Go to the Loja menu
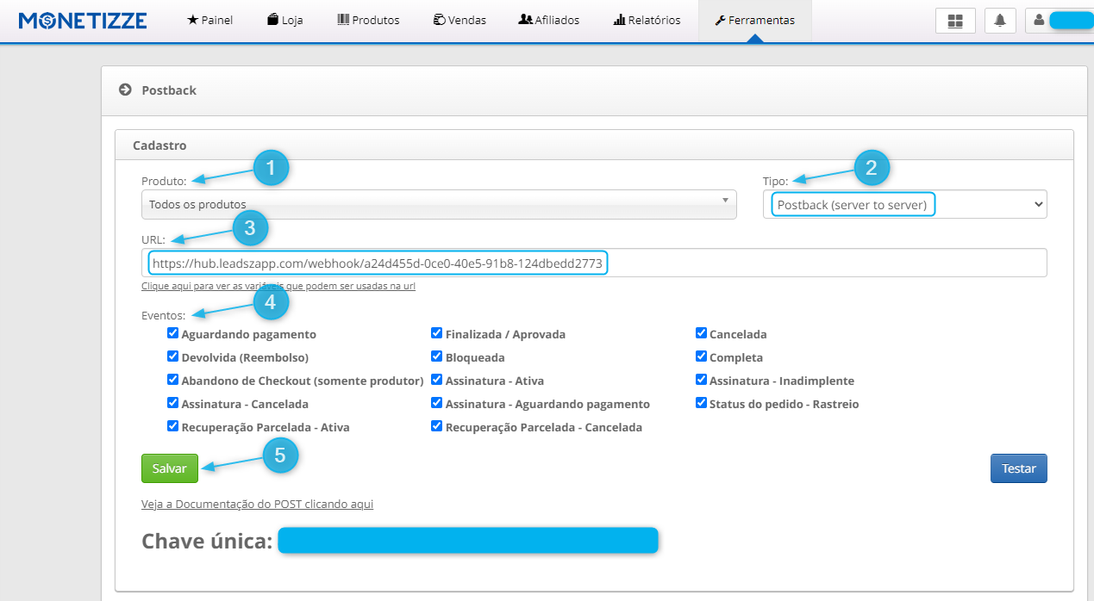The image size is (1094, 601). pyautogui.click(x=284, y=20)
